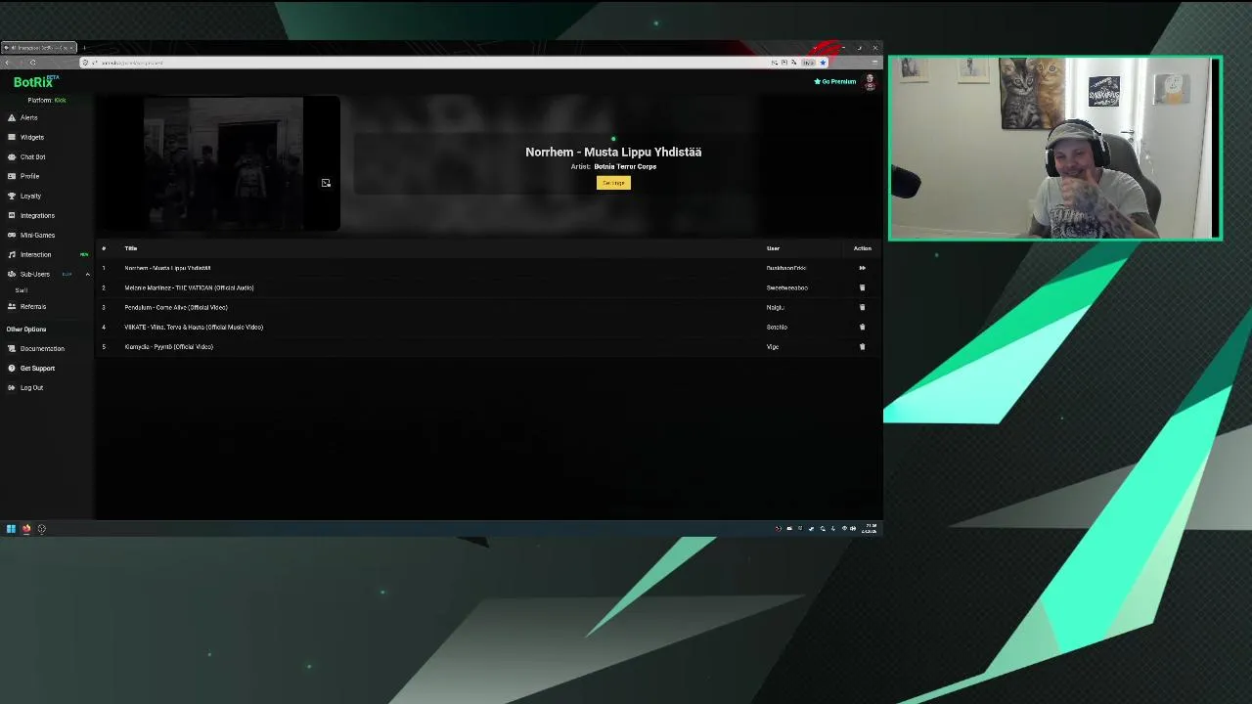
Task: Click the picture-in-picture icon beside video
Action: [326, 183]
